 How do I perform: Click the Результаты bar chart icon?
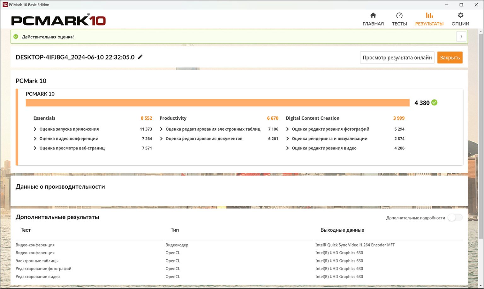click(x=429, y=15)
